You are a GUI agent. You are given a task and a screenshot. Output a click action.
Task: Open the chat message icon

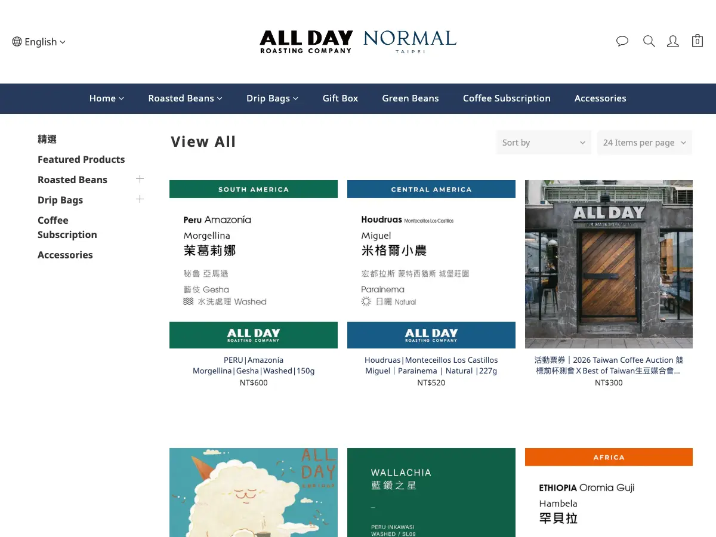pyautogui.click(x=622, y=41)
